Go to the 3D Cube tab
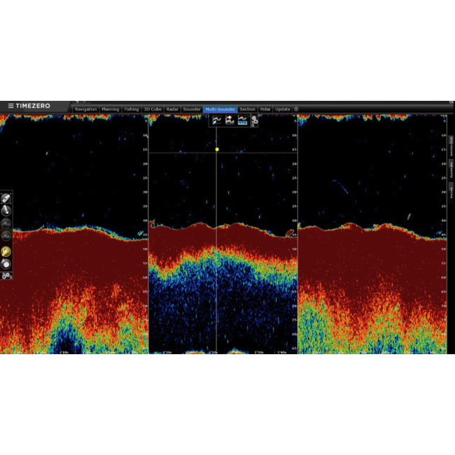Viewport: 455px width, 455px height. (153, 109)
